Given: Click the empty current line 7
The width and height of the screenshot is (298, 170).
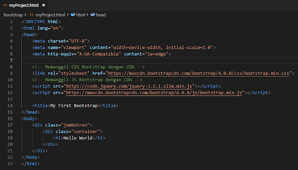Looking at the screenshot, I should [160, 60].
